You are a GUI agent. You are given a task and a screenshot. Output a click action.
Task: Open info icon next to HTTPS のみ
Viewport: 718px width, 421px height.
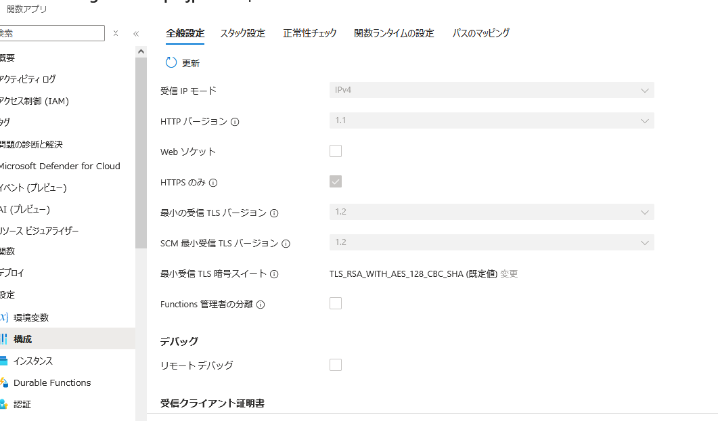[213, 183]
